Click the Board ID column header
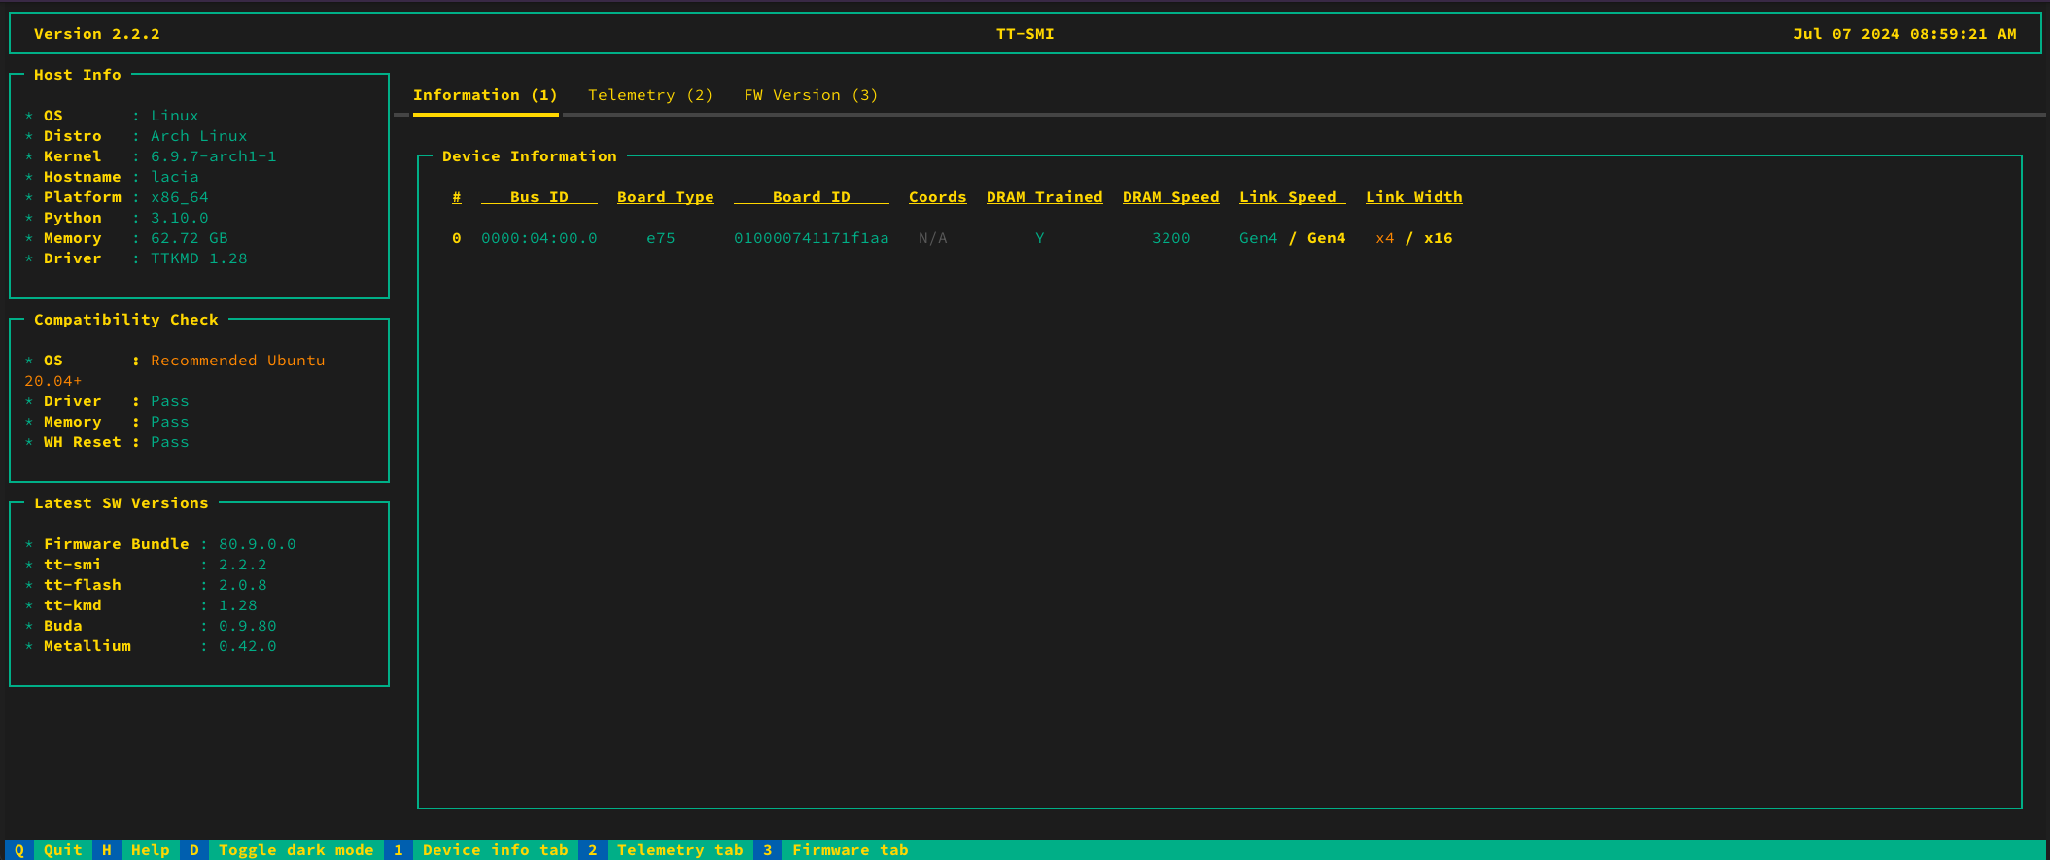 click(811, 197)
